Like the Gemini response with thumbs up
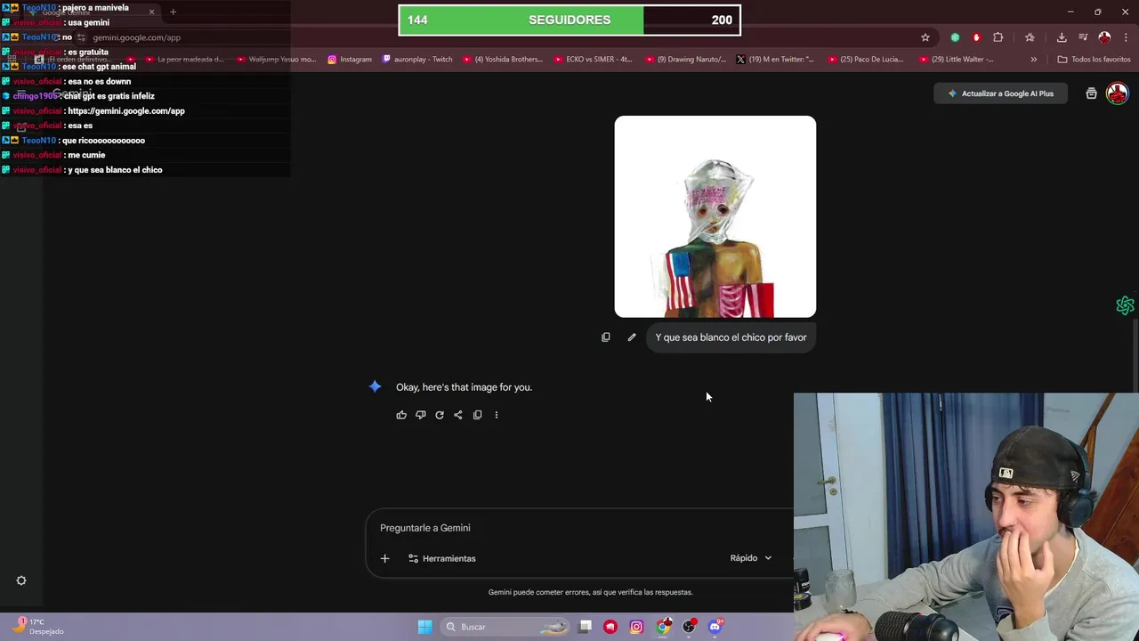 click(x=401, y=415)
